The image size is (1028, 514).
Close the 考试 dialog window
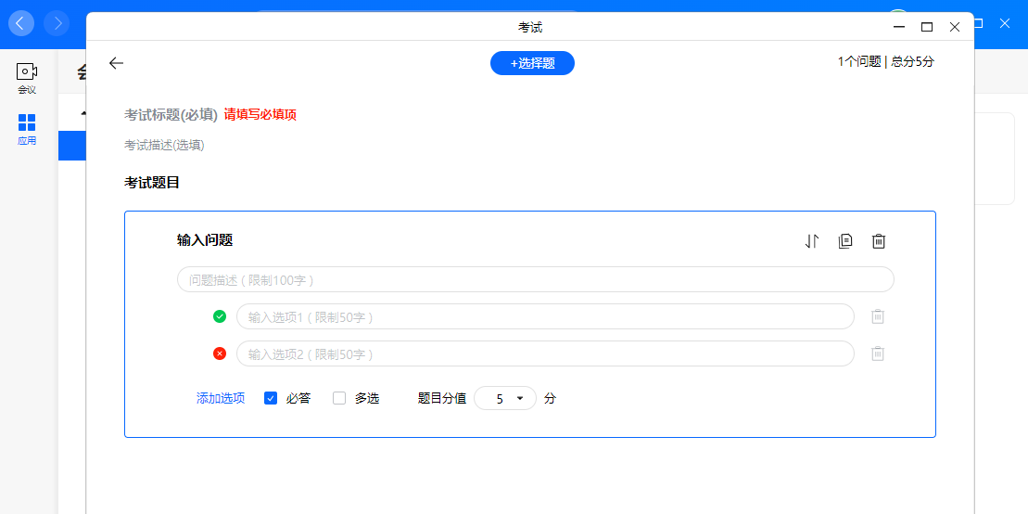click(x=955, y=27)
